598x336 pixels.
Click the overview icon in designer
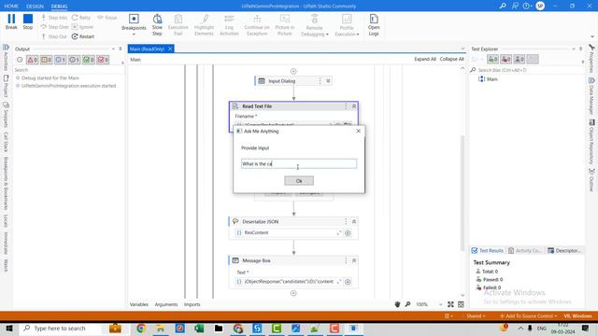pos(461,304)
